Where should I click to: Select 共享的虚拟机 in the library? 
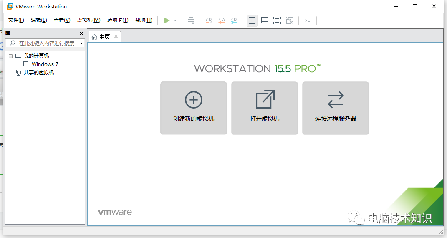tap(39, 72)
